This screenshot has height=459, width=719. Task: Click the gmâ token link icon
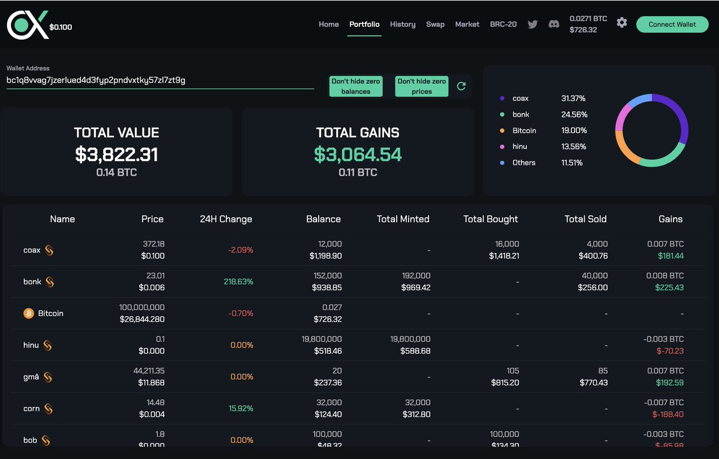(x=47, y=377)
